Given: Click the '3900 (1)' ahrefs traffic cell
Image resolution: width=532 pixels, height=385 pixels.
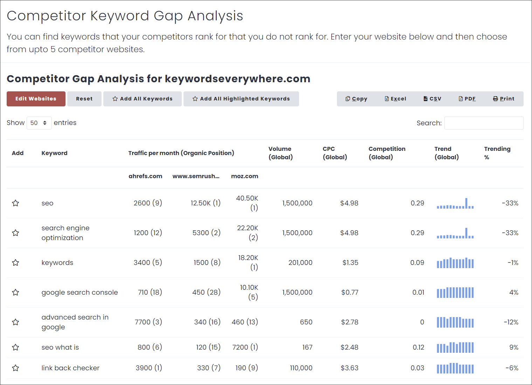Looking at the screenshot, I should point(149,368).
